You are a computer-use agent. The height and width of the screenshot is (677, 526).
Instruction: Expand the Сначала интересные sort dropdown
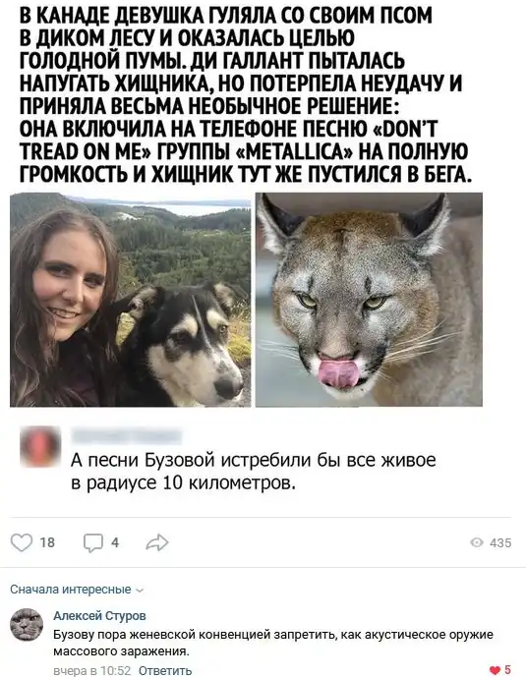pyautogui.click(x=77, y=590)
